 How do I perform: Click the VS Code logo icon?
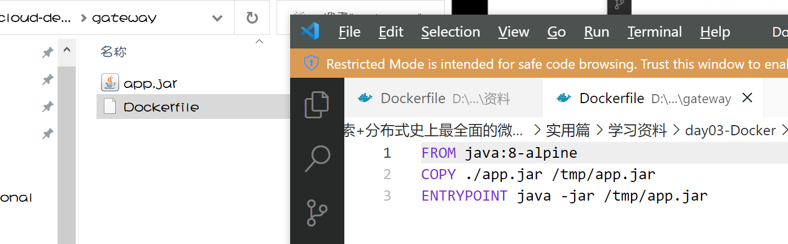pos(310,32)
